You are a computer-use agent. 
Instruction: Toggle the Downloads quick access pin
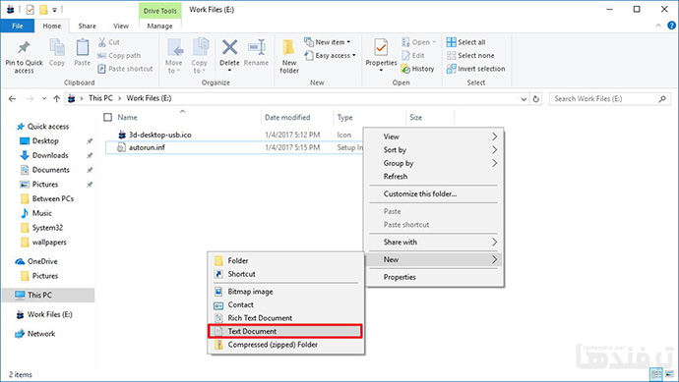click(90, 155)
